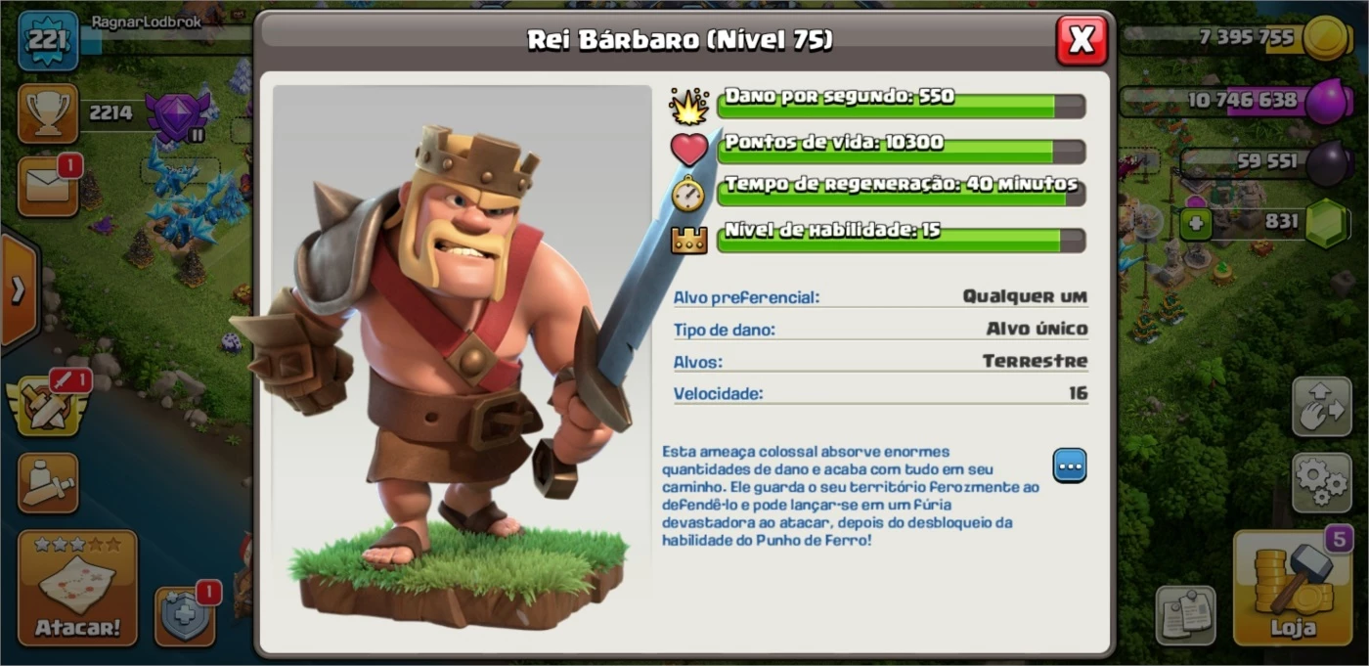
Task: Open the trophy ranking icon
Action: (48, 113)
